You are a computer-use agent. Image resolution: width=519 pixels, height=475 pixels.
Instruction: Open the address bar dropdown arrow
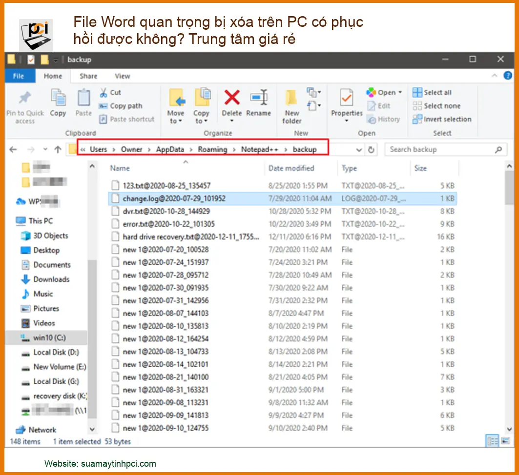coord(359,149)
